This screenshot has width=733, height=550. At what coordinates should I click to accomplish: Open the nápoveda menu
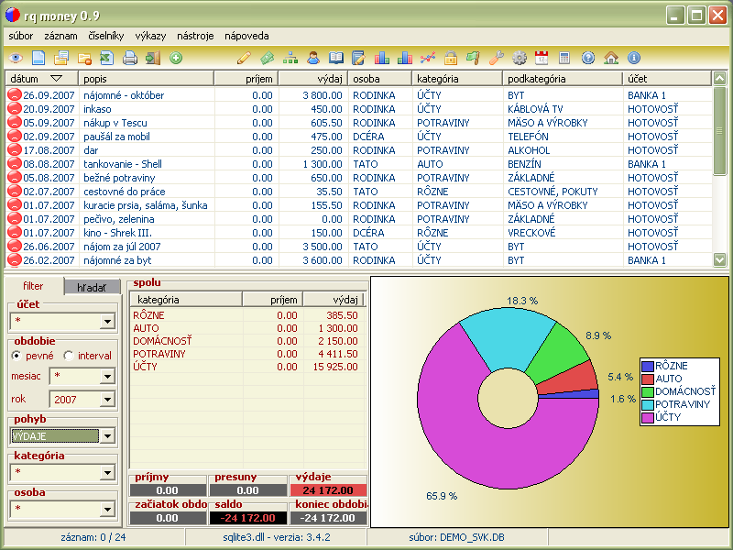(246, 36)
